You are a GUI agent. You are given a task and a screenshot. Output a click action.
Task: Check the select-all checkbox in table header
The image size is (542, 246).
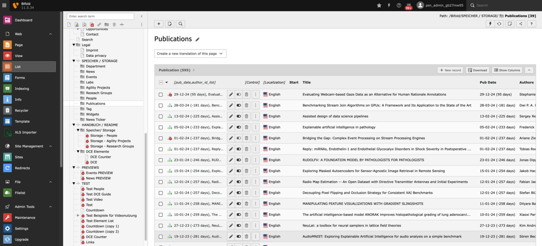click(x=160, y=82)
